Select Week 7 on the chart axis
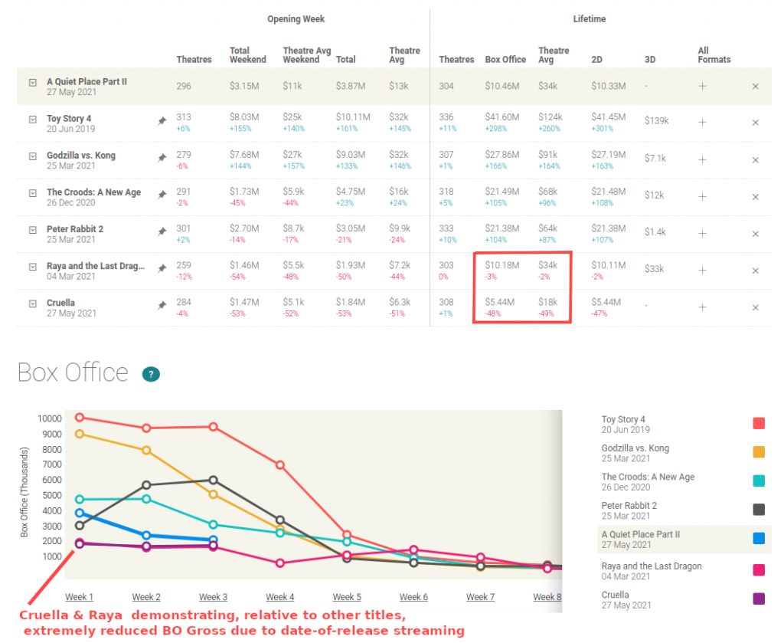The width and height of the screenshot is (784, 643). click(x=481, y=597)
